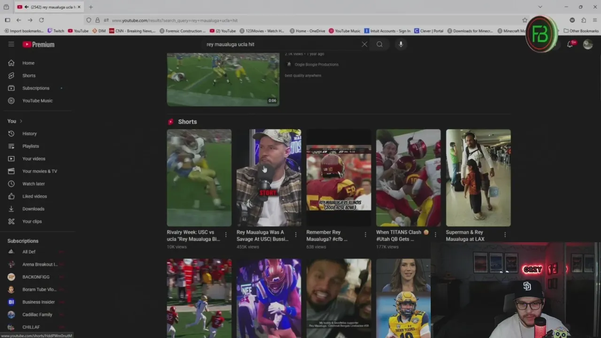
Task: Open YouTube Music in the sidebar
Action: coord(38,100)
